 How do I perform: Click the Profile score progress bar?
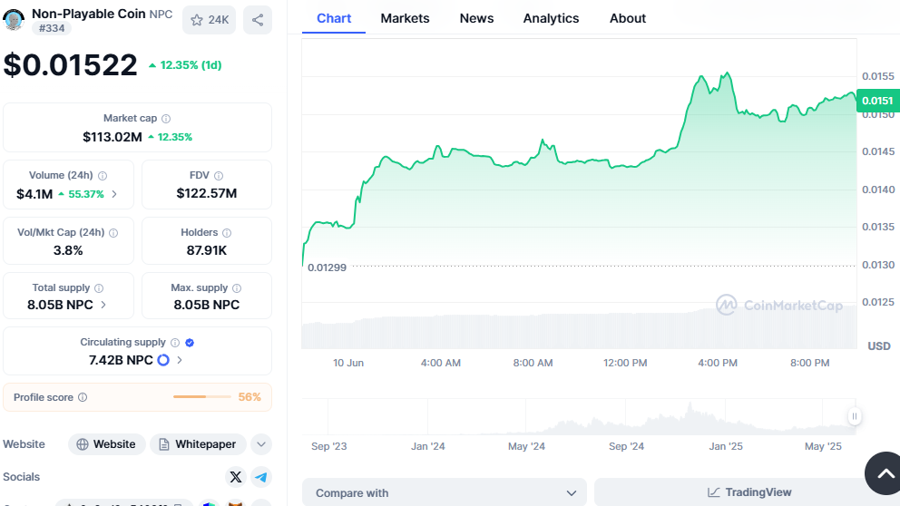[202, 397]
